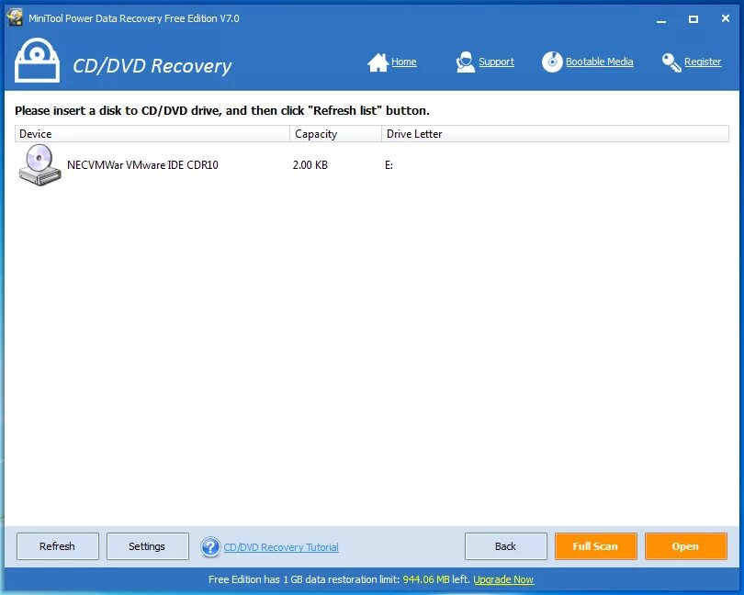Close the MiniTool Power Data Recovery window
744x595 pixels.
pyautogui.click(x=725, y=18)
